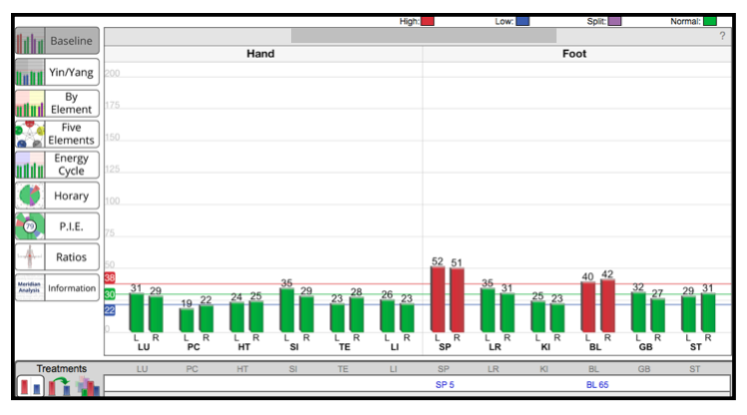Screen dimensions: 747x415
Task: Click the High red legend swatch
Action: pyautogui.click(x=427, y=21)
